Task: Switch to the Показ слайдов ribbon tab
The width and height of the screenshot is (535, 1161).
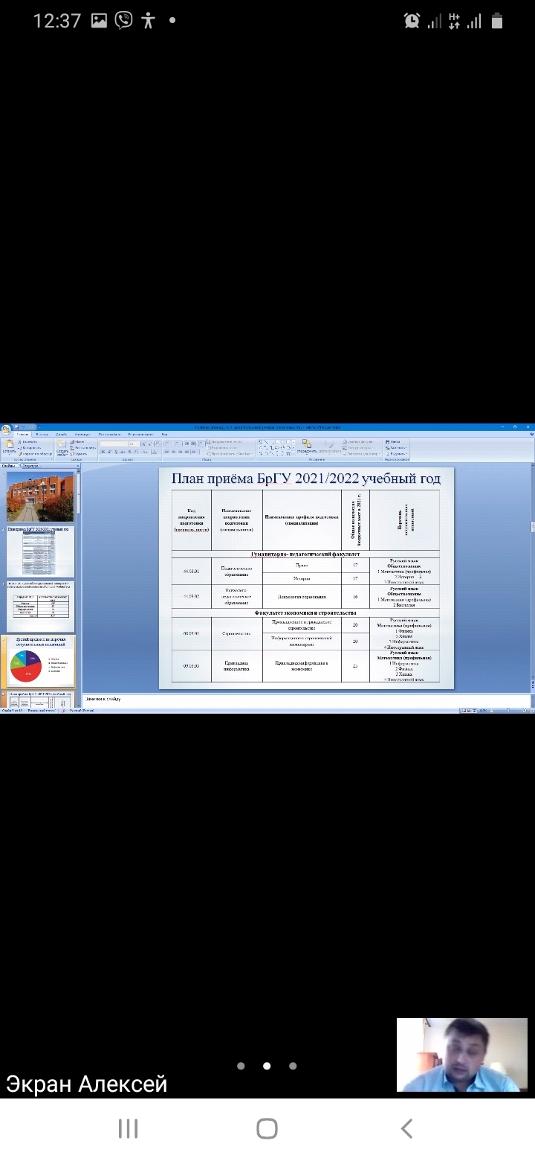Action: coord(109,434)
